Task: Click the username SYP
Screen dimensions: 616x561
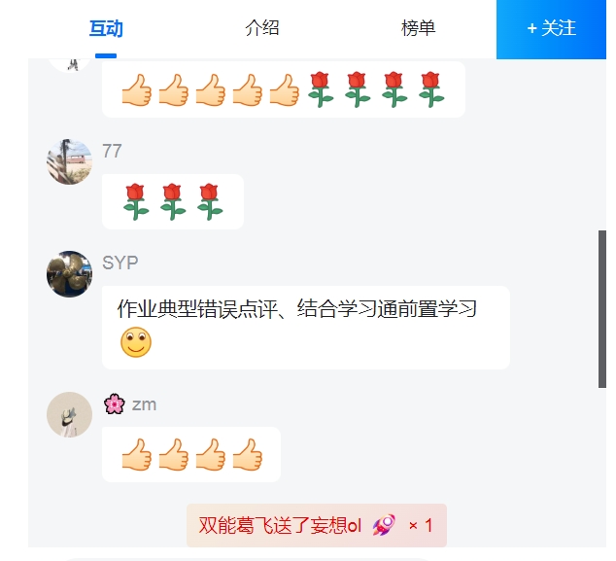Action: [x=120, y=263]
